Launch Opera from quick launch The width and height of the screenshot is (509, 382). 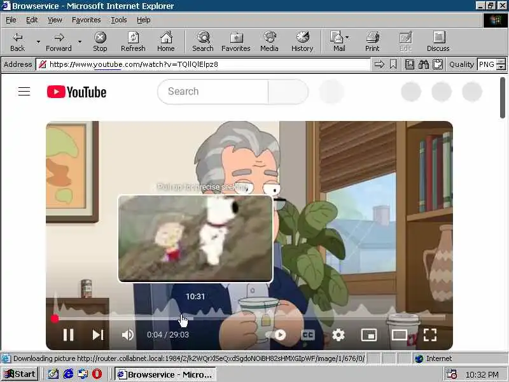pos(97,374)
